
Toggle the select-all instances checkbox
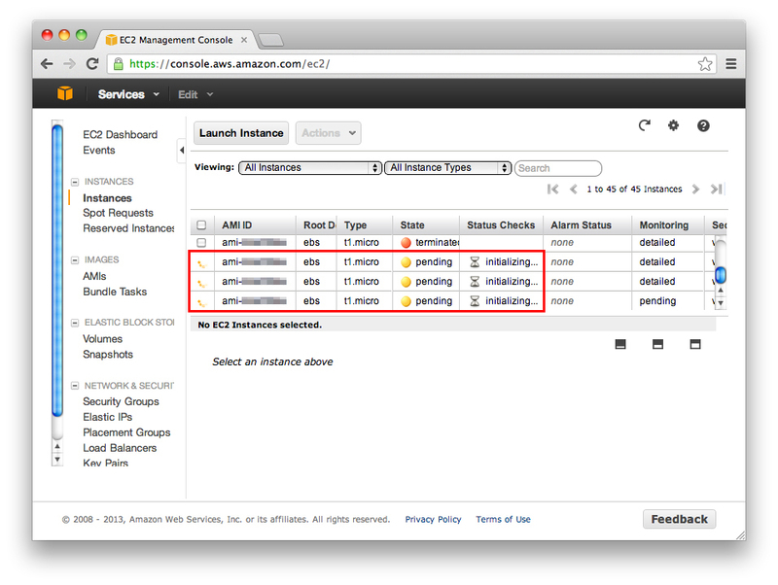[x=201, y=225]
